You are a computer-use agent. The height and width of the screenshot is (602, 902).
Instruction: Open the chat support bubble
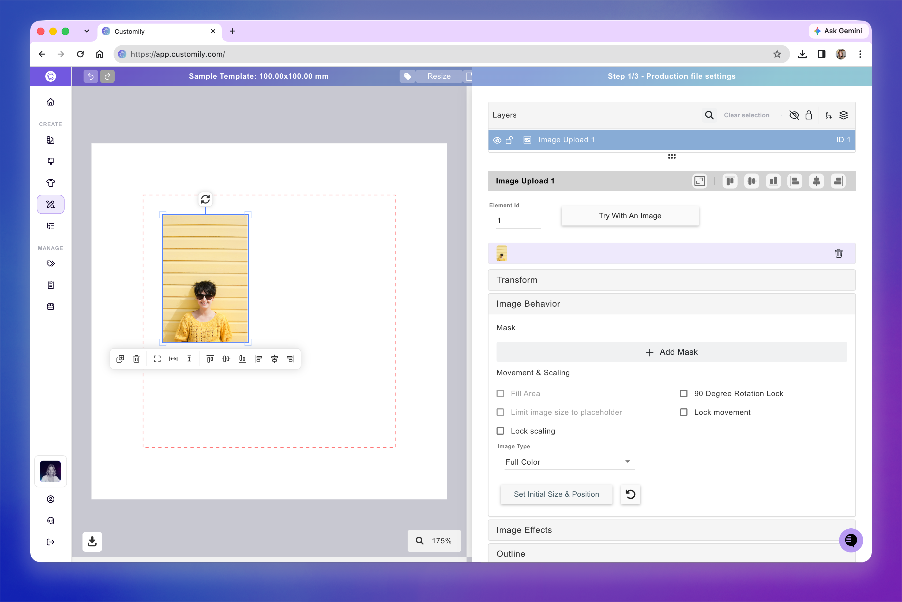851,540
